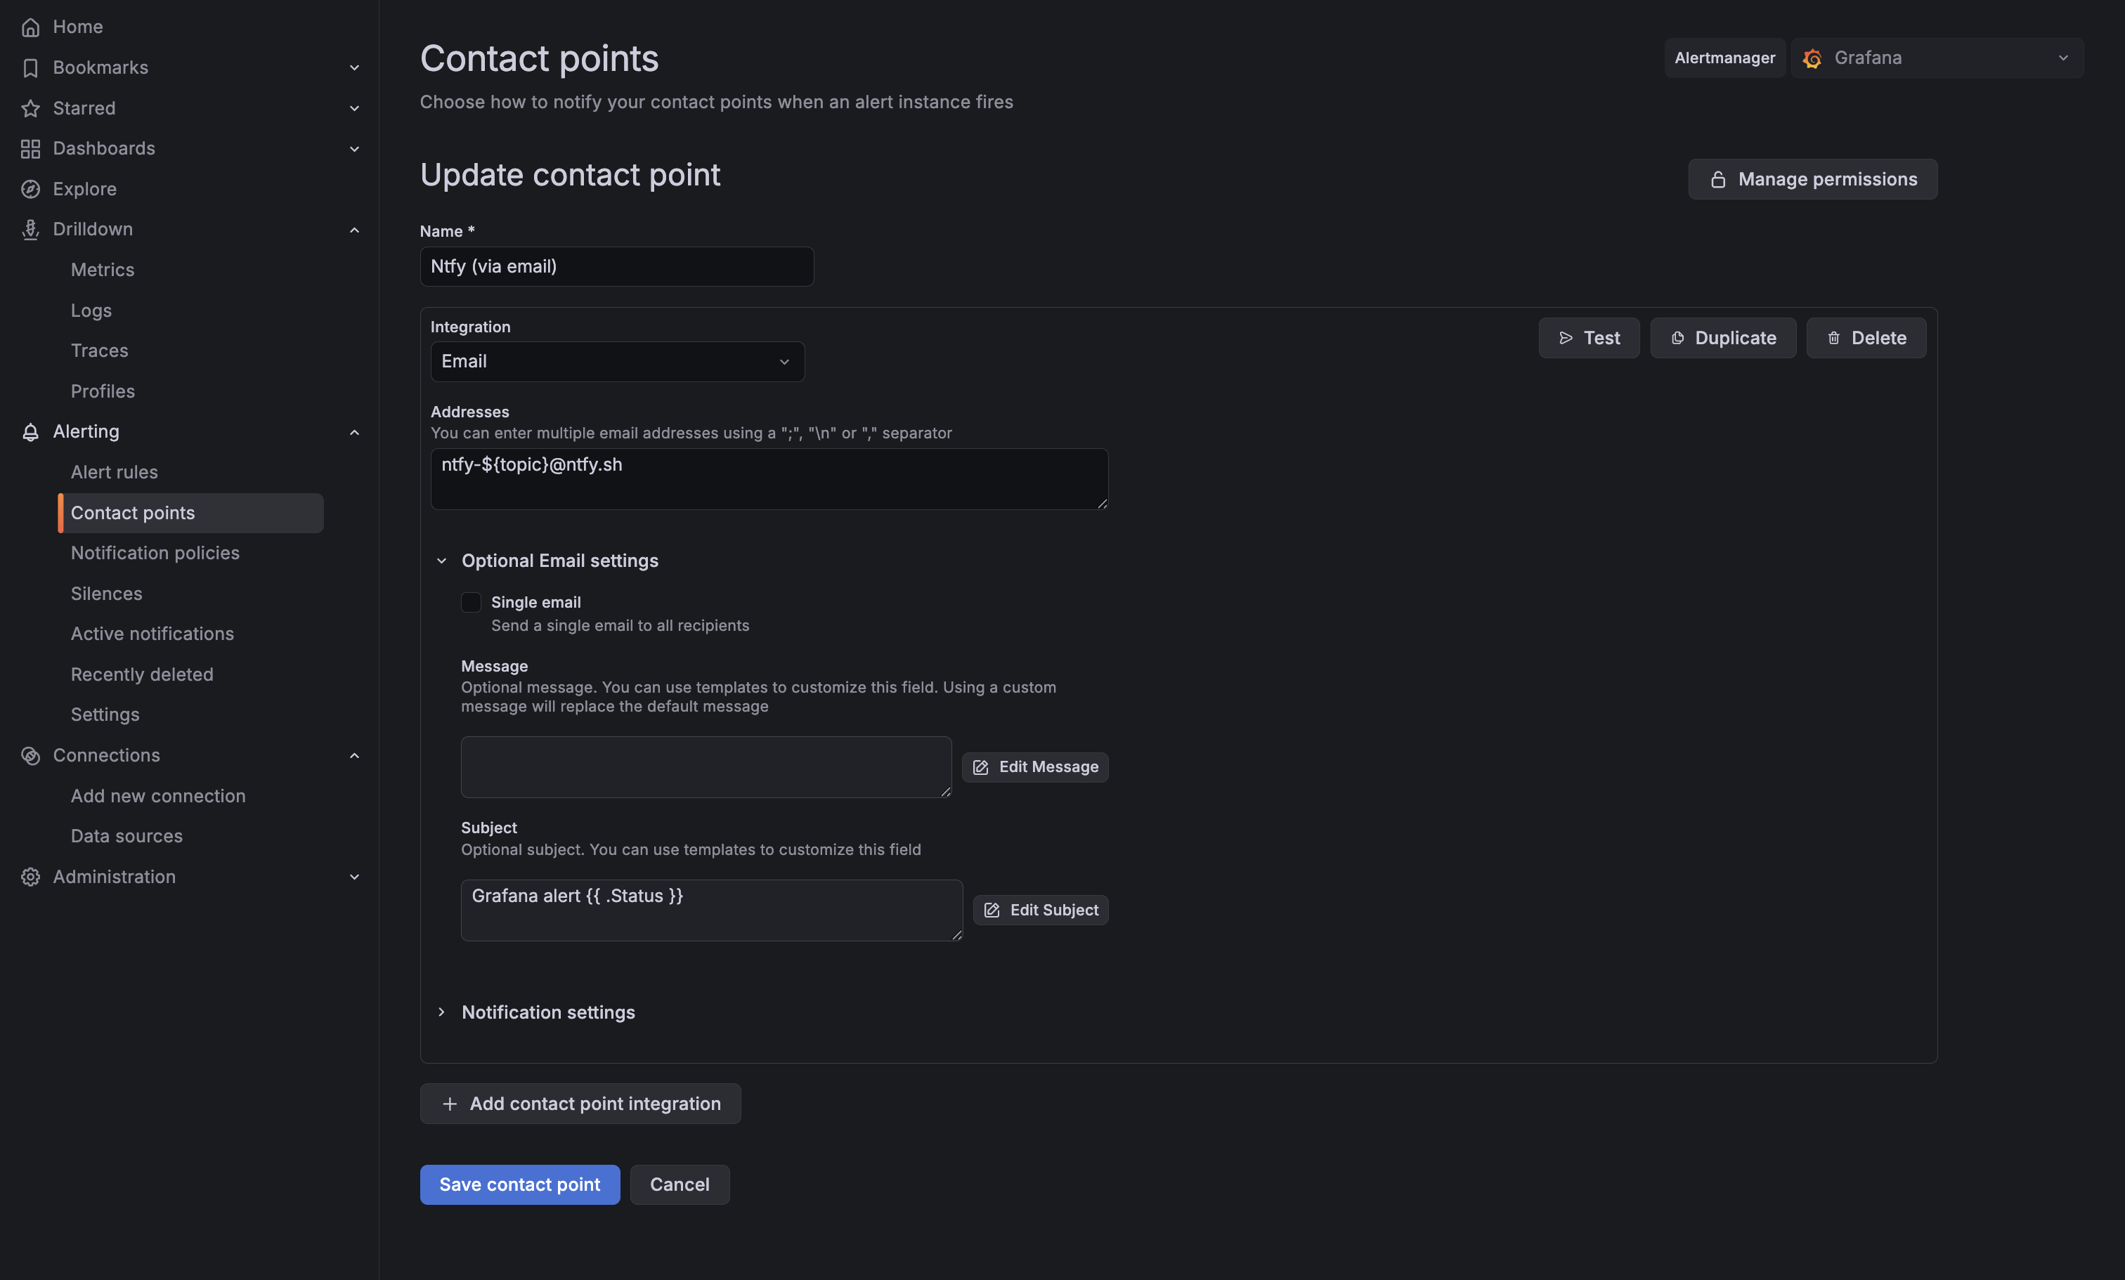Viewport: 2125px width, 1280px height.
Task: Open Explore via compass icon
Action: point(31,189)
